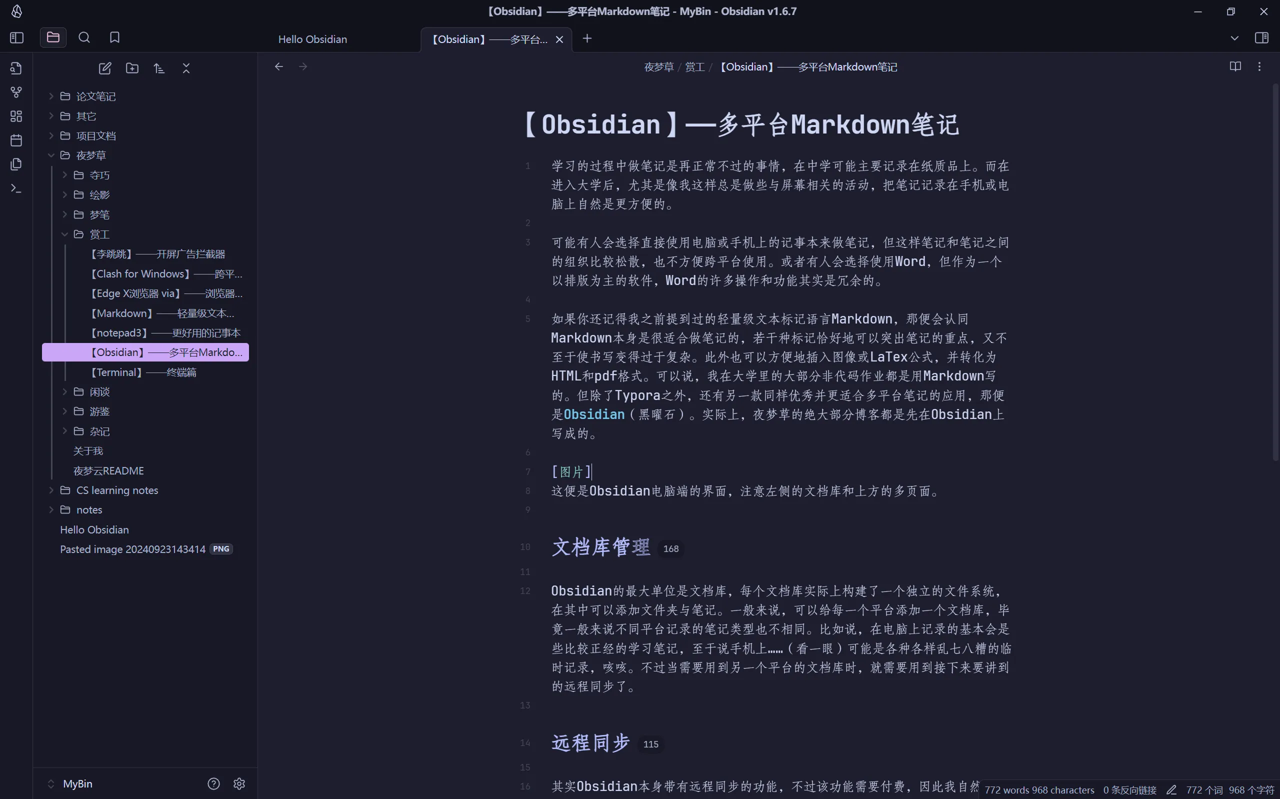Viewport: 1280px width, 799px height.
Task: Open command palette ribbon icon
Action: point(16,188)
